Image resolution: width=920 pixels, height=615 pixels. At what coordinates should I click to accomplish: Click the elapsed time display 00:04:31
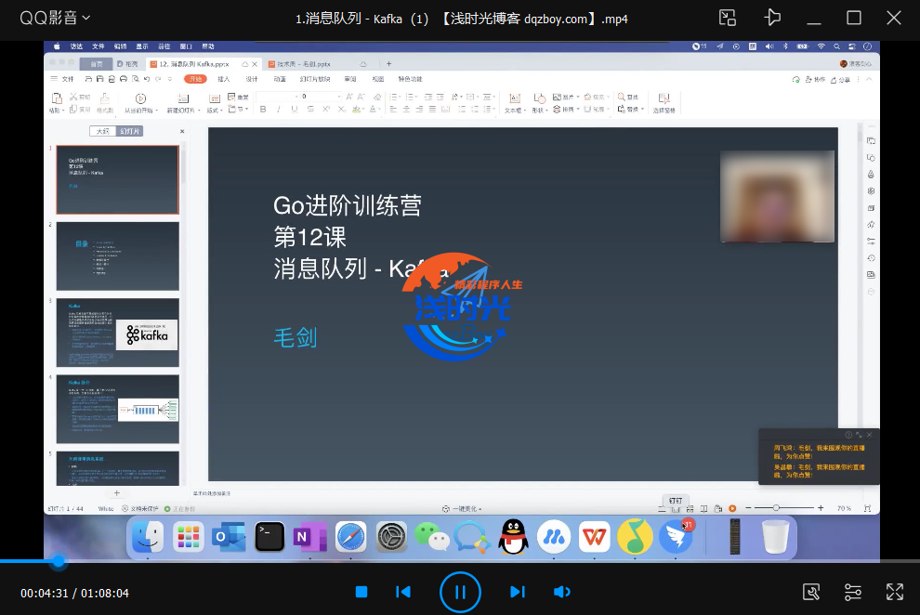click(x=44, y=593)
